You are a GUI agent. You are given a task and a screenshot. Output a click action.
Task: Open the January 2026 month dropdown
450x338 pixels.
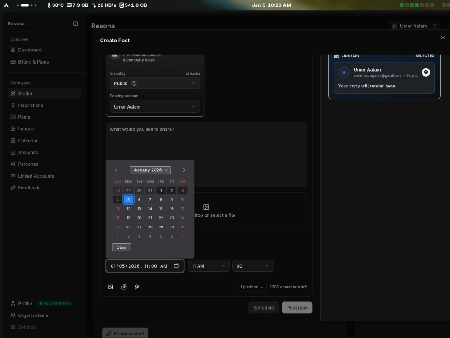point(150,170)
